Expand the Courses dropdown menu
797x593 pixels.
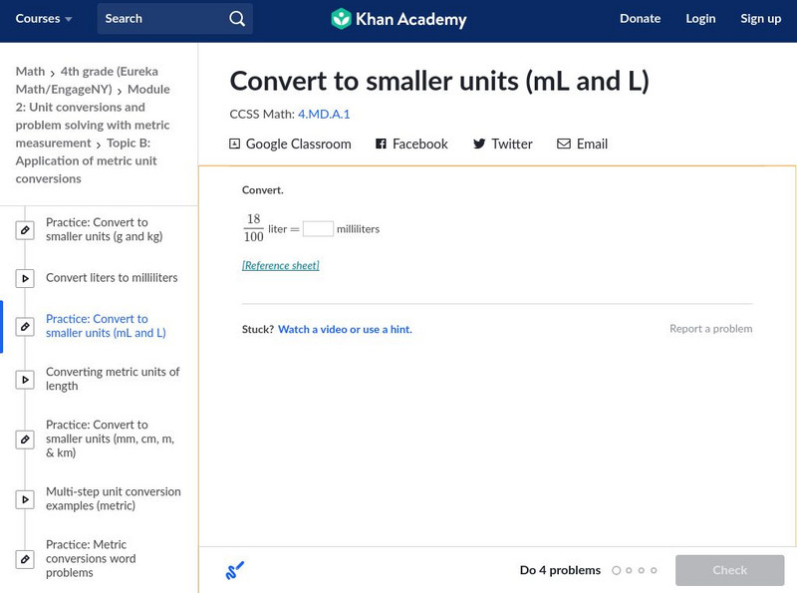[44, 19]
